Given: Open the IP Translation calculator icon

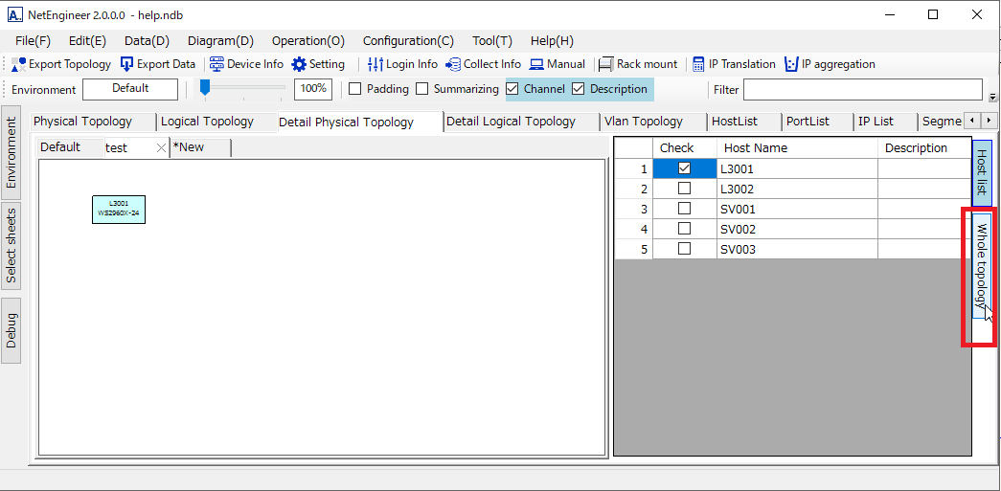Looking at the screenshot, I should click(698, 64).
